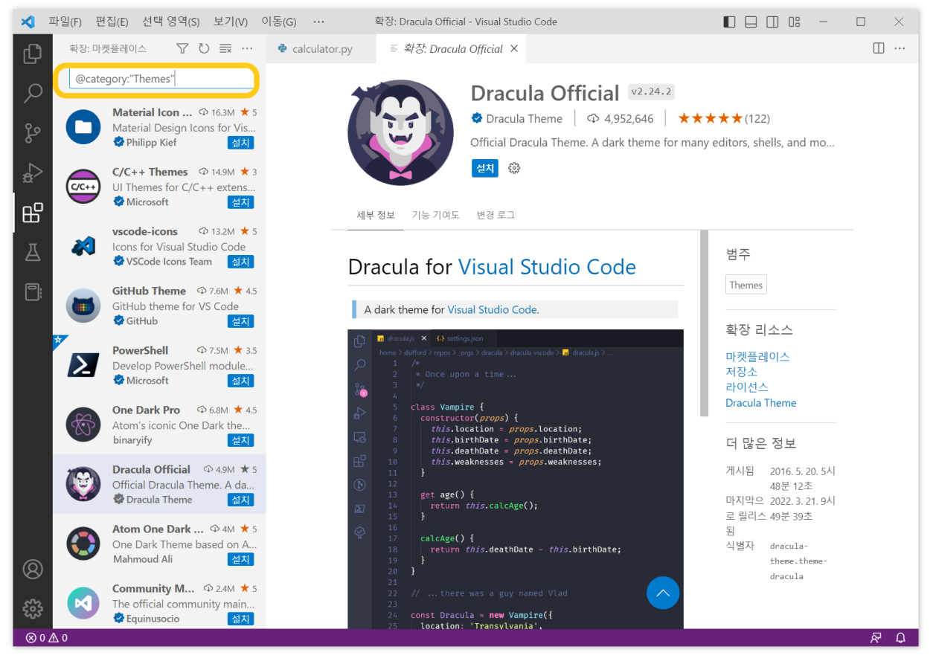Viewport: 933px width, 661px height.
Task: Switch to the 기능 기여도 tab
Action: pyautogui.click(x=436, y=215)
